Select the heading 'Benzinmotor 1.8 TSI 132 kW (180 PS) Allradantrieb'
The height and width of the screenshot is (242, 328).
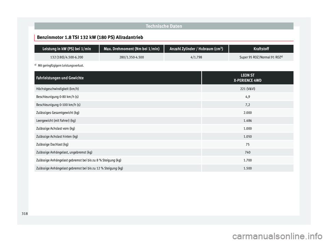click(90, 38)
